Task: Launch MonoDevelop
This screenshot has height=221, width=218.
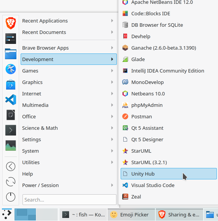Action: click(169, 82)
